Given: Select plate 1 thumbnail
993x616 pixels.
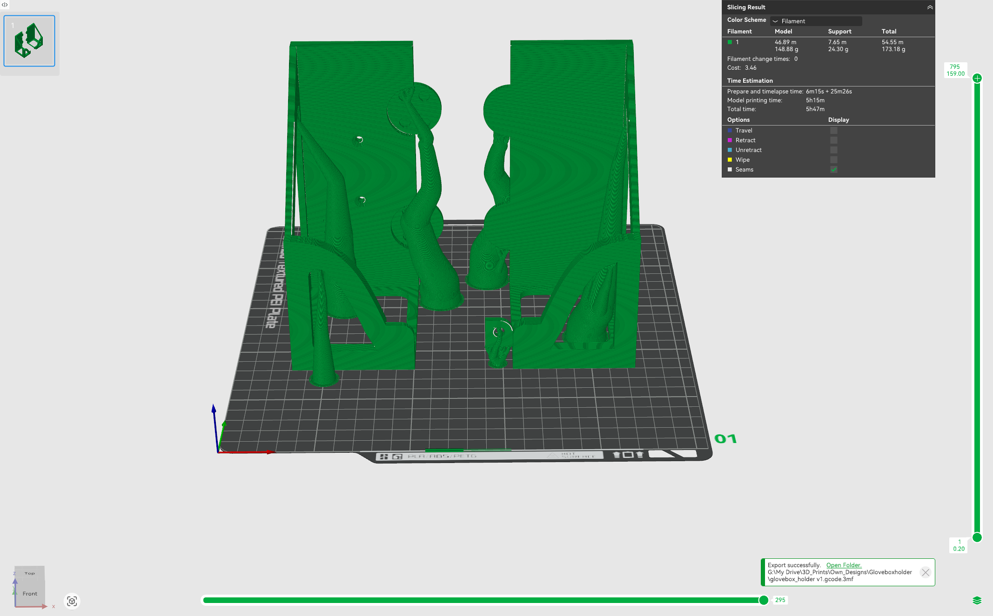Looking at the screenshot, I should [x=29, y=41].
